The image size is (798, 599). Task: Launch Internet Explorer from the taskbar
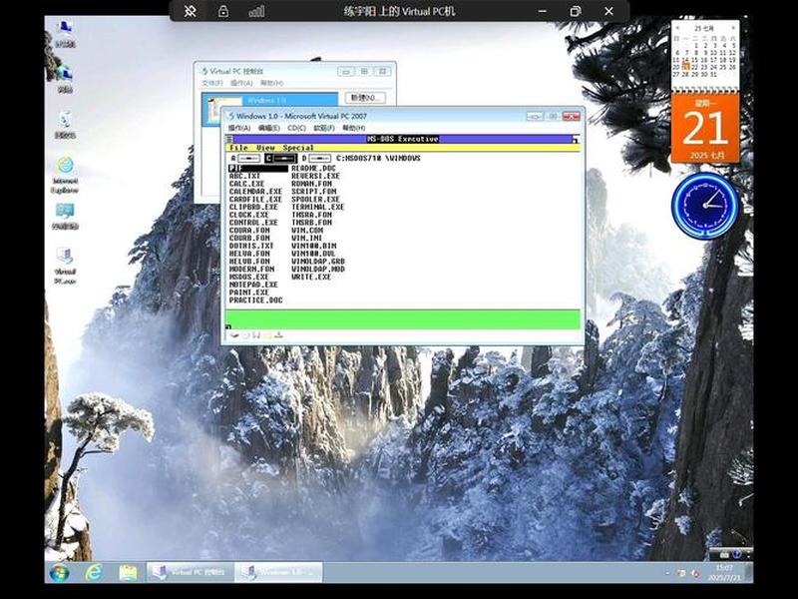[x=94, y=572]
